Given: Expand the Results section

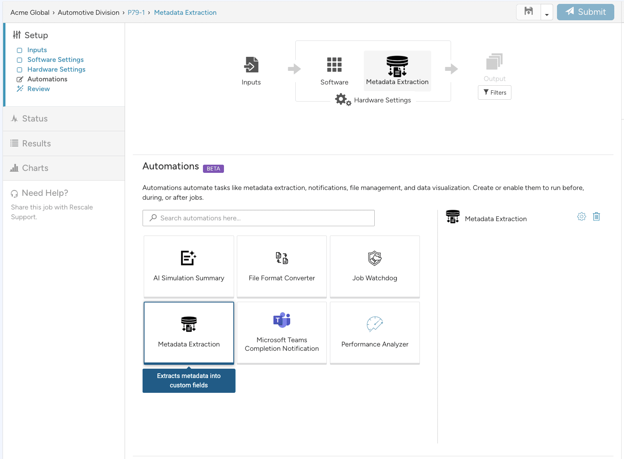Looking at the screenshot, I should coord(64,143).
